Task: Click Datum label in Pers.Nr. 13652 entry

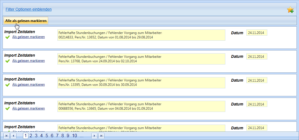Action: (237, 33)
